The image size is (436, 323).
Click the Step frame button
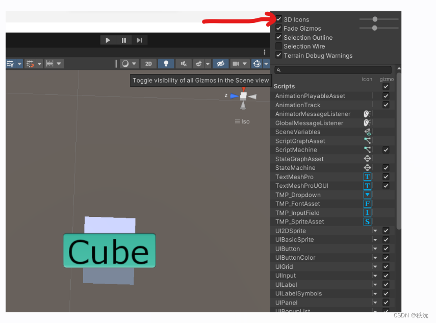[139, 40]
